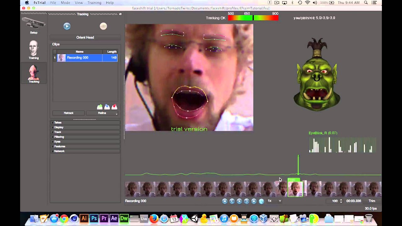Expand the Display section
Viewport: 402px width, 226px height.
click(85, 127)
